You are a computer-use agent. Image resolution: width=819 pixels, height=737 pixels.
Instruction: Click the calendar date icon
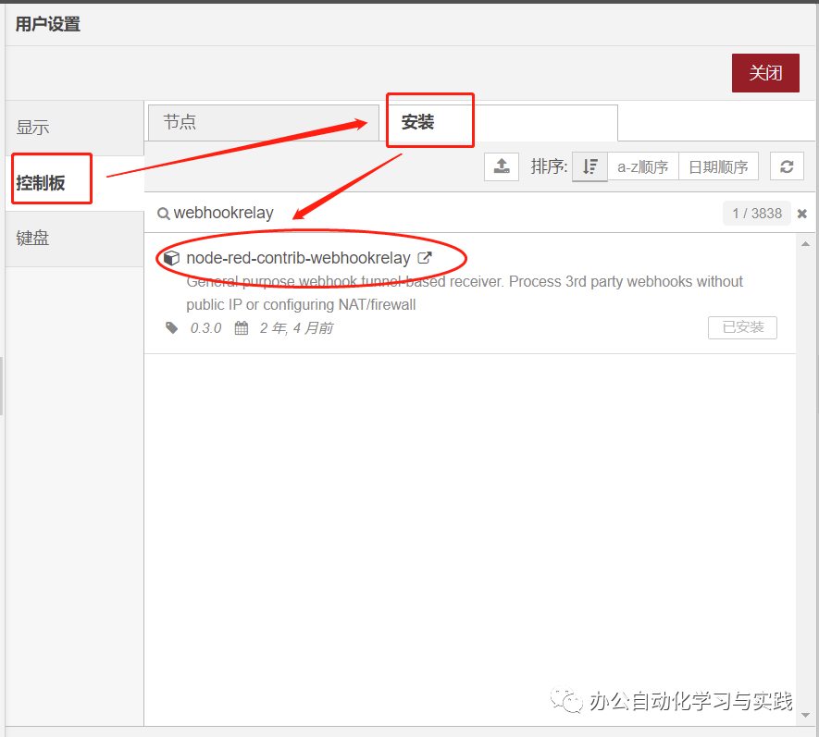tap(242, 327)
